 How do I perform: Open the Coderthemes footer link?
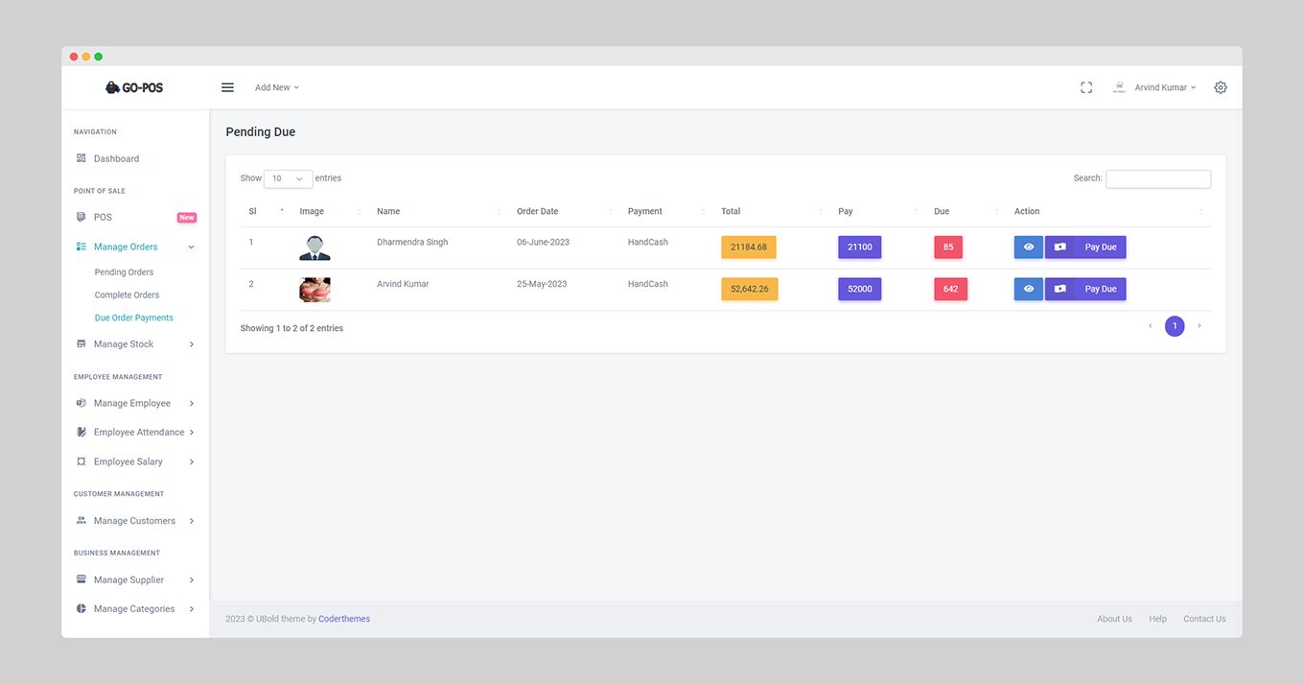point(344,619)
